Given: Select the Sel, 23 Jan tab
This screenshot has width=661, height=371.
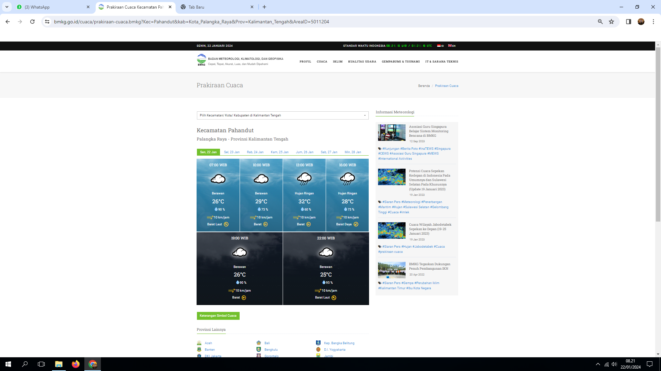Looking at the screenshot, I should coord(232,152).
